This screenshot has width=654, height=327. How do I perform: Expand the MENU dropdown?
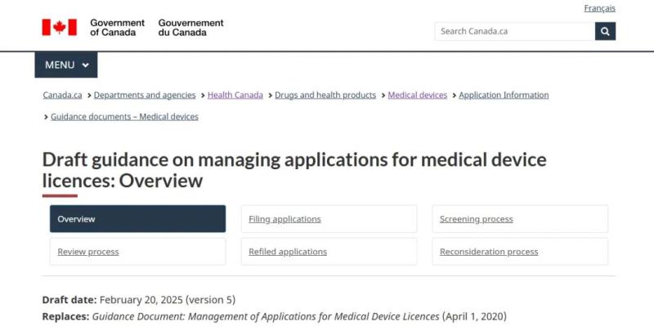pos(66,65)
